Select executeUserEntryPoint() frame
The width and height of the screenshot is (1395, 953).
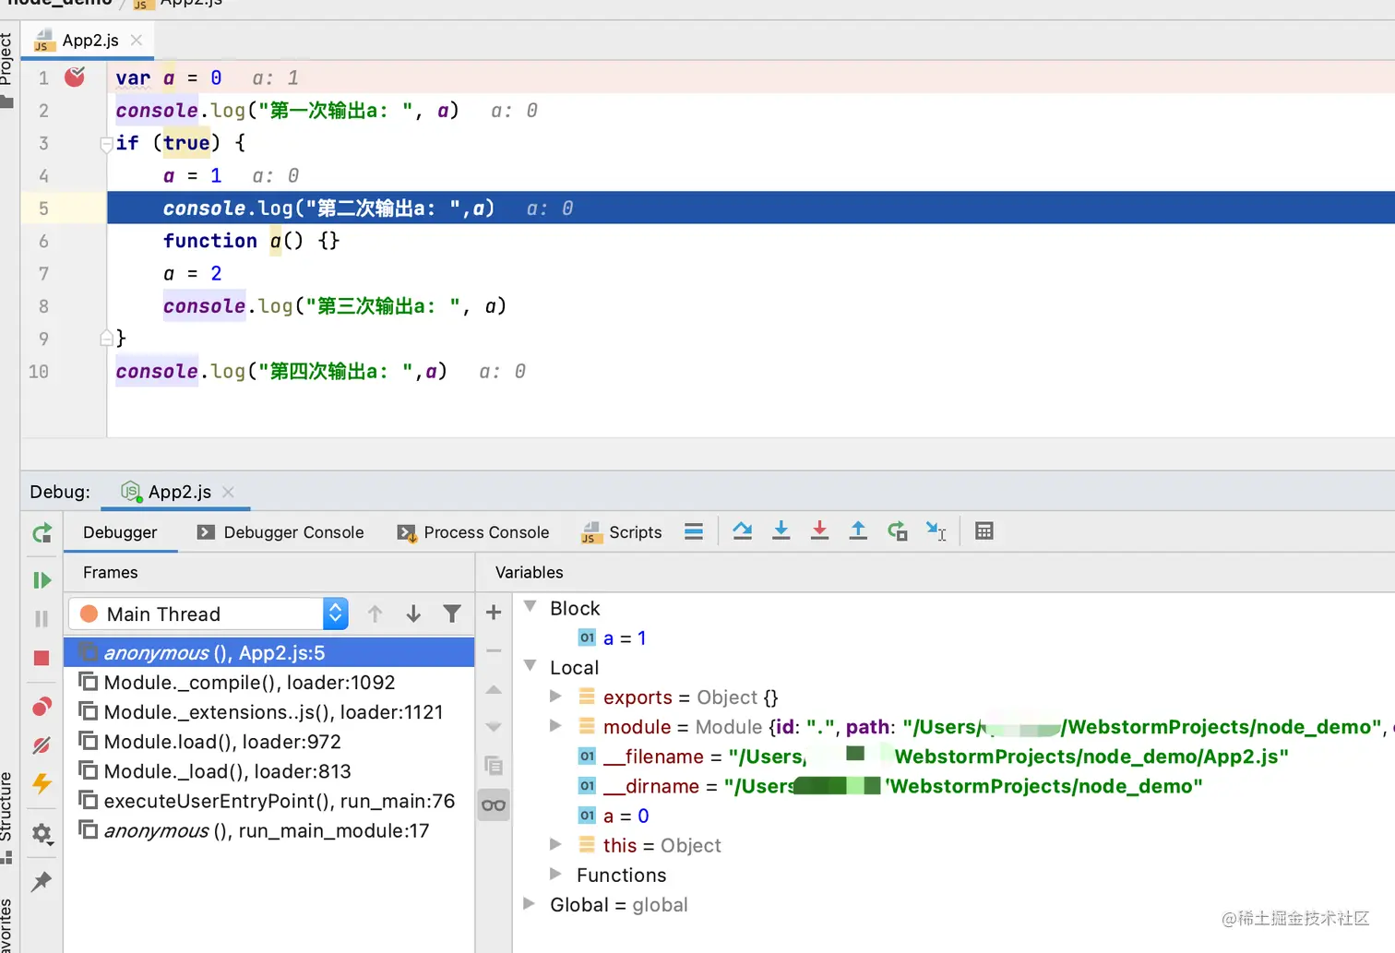click(x=268, y=801)
